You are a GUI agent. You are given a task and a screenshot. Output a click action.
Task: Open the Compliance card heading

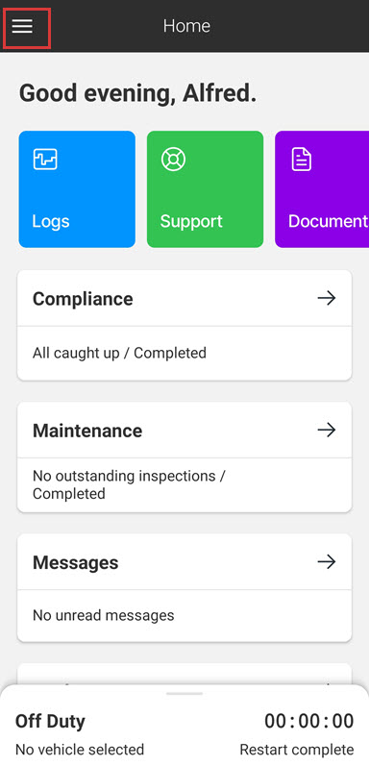click(x=83, y=299)
